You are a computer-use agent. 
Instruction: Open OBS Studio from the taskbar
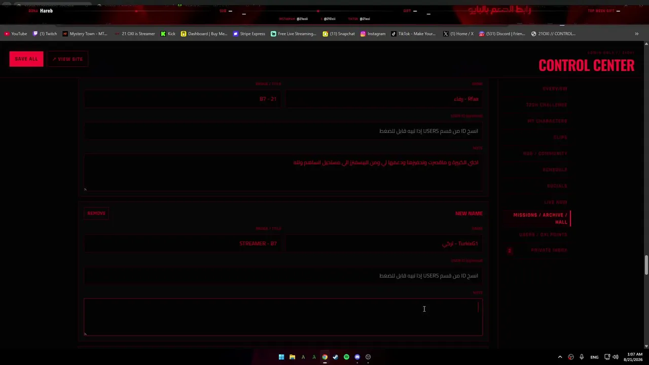pos(368,357)
